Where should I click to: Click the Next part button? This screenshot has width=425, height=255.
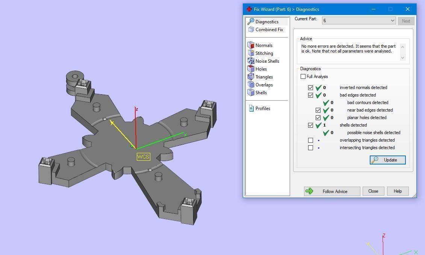[406, 21]
